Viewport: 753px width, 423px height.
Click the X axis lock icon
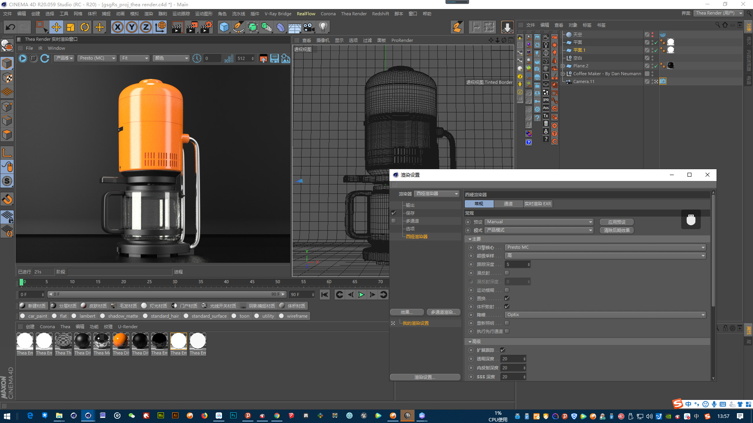point(118,27)
